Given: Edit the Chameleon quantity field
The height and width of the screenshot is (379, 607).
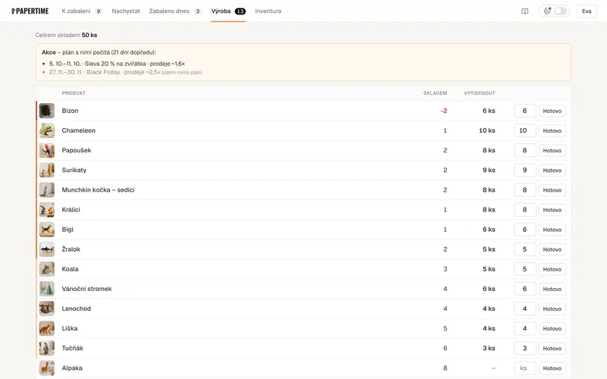Looking at the screenshot, I should coord(525,130).
